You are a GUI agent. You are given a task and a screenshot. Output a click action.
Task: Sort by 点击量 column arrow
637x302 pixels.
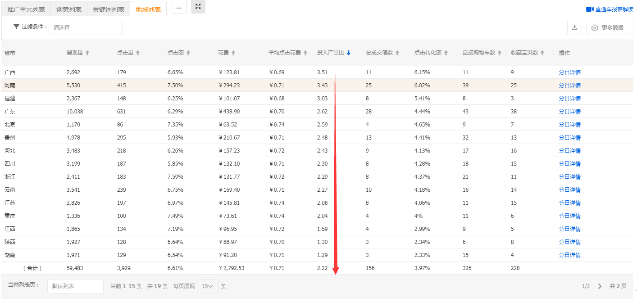138,53
